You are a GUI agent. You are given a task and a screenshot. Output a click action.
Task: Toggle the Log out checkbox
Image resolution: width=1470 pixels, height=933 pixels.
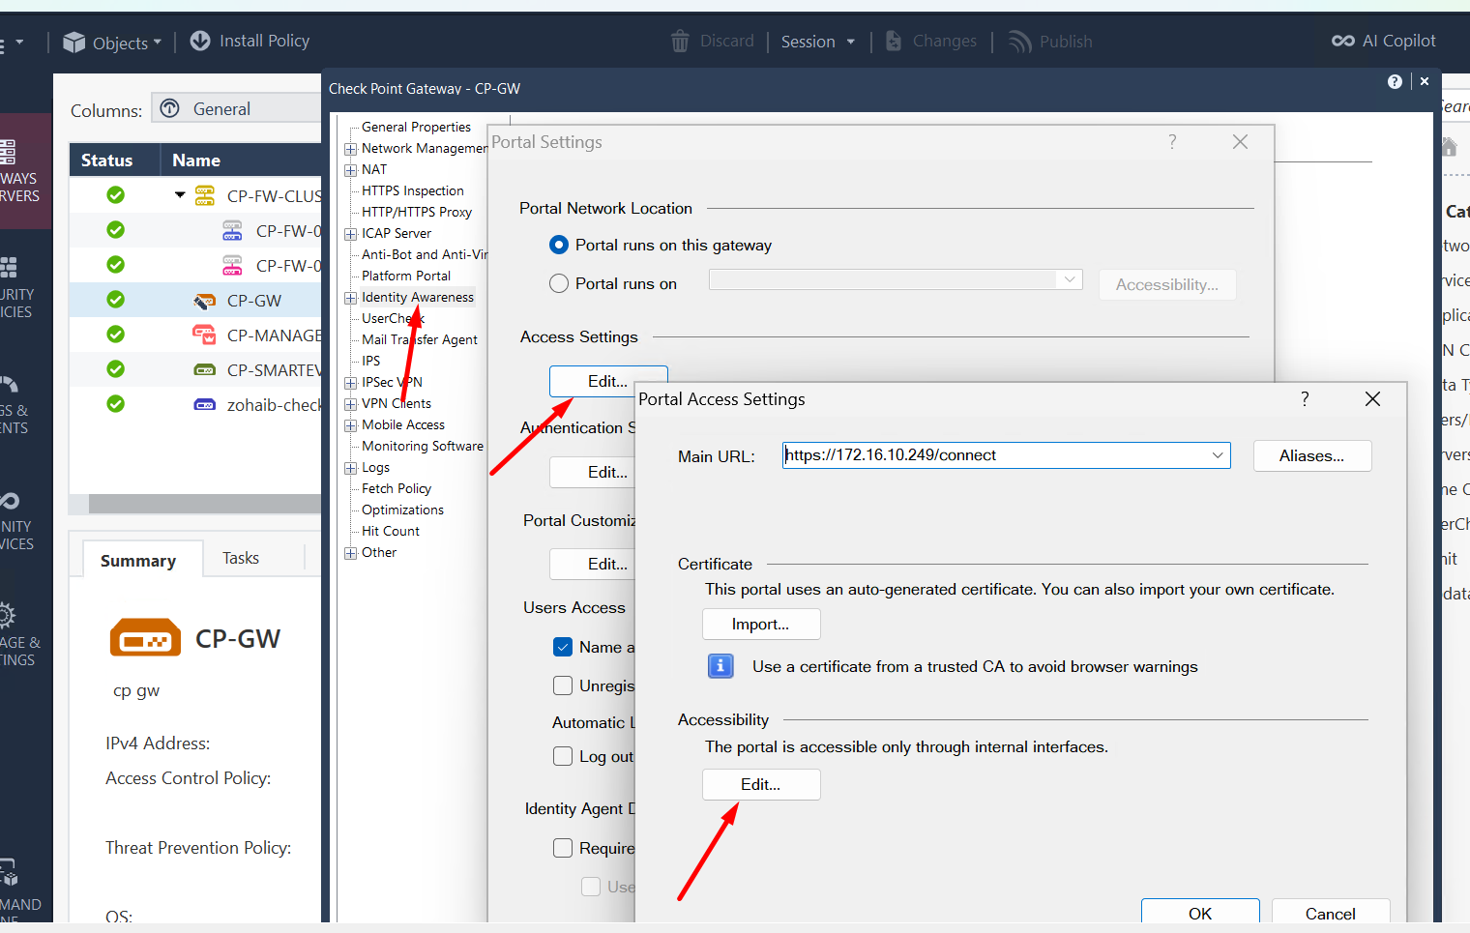coord(563,756)
